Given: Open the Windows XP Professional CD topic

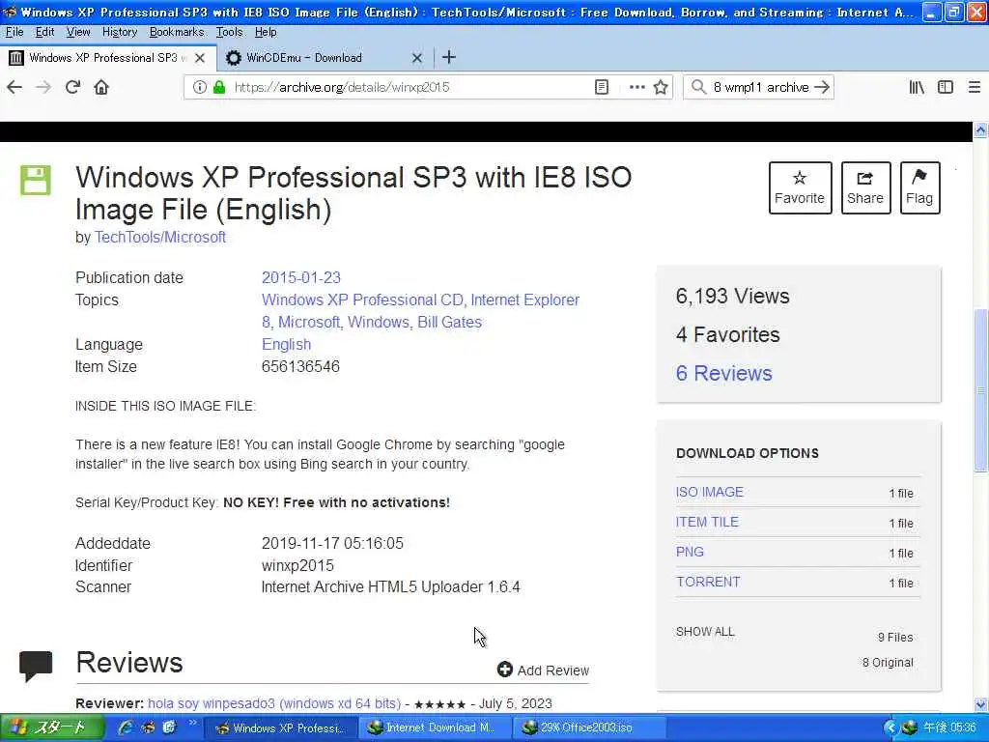Looking at the screenshot, I should point(363,300).
